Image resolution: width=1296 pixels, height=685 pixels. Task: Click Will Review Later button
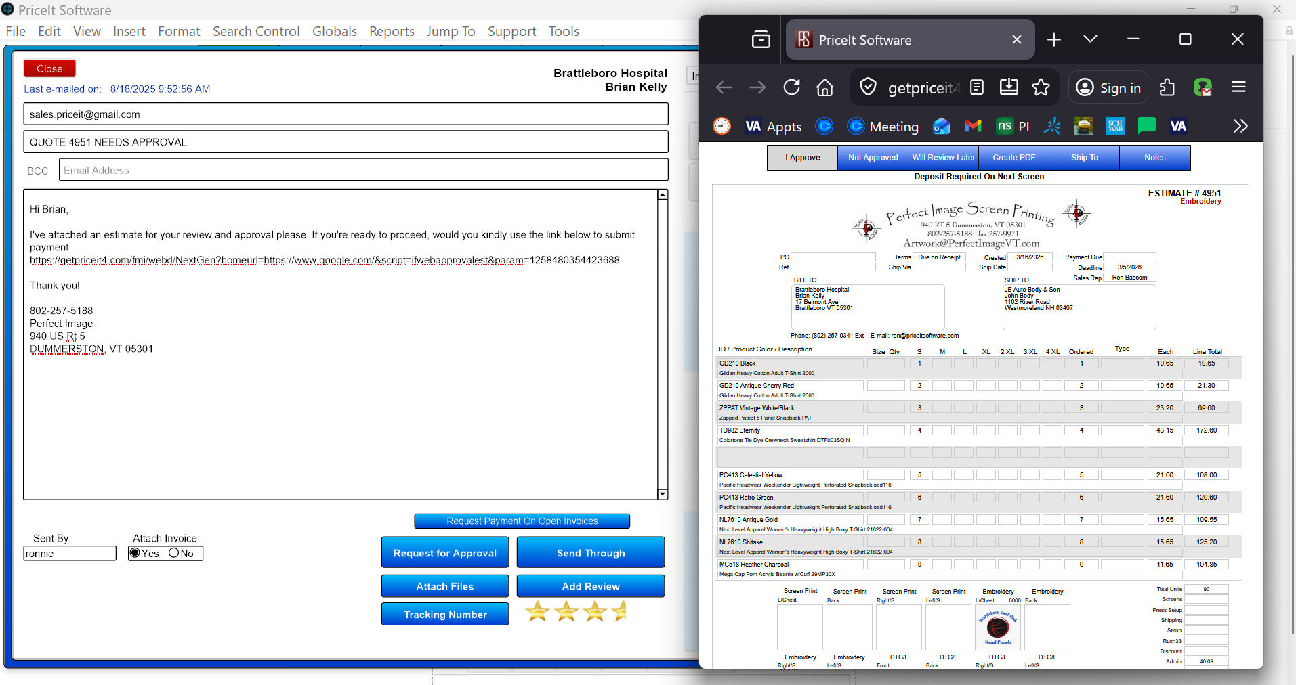click(x=943, y=158)
